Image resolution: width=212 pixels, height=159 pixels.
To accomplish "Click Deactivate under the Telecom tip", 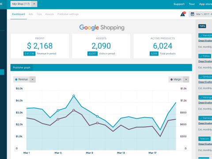I will coord(205,144).
